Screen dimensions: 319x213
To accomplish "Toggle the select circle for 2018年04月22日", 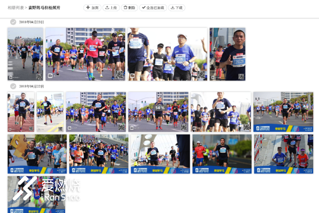I will coord(13,86).
